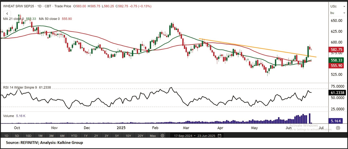Click the -0.75 (-0.13%) change value
The image size is (348, 149).
point(141,6)
